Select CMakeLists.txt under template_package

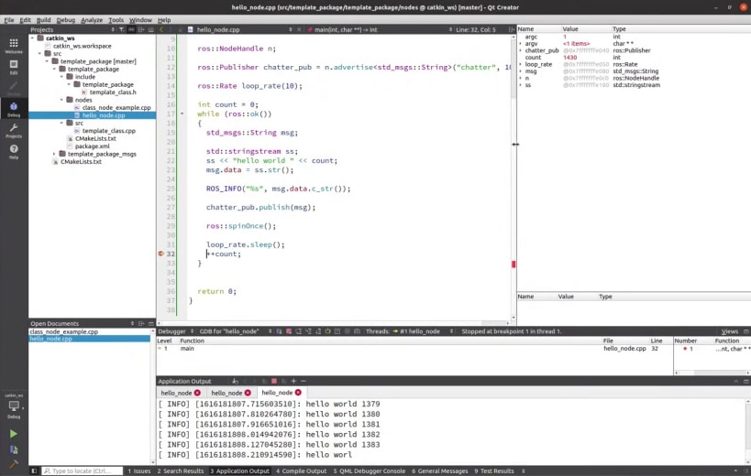(95, 138)
